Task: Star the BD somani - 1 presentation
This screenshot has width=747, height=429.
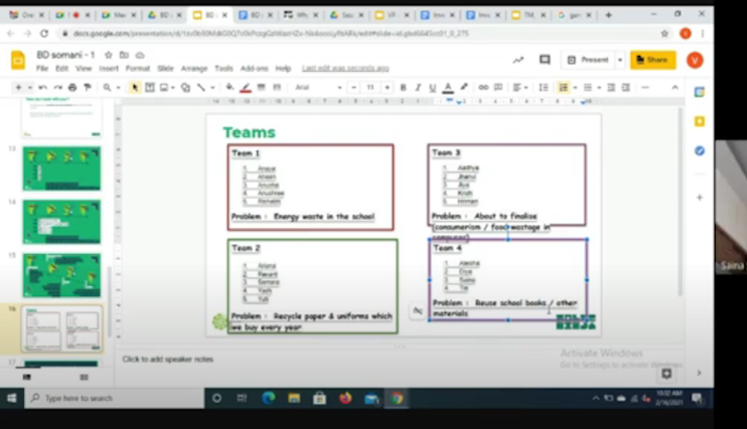Action: 108,55
